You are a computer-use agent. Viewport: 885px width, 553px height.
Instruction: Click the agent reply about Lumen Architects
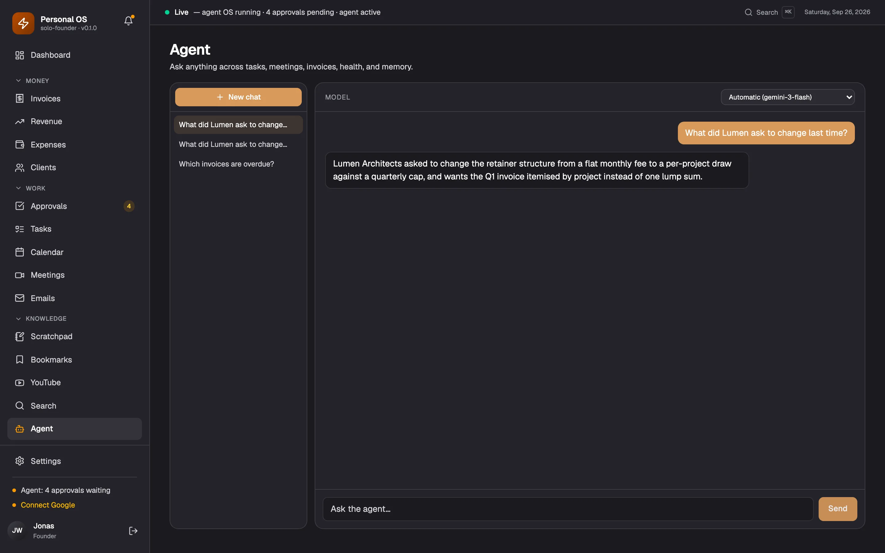point(537,170)
